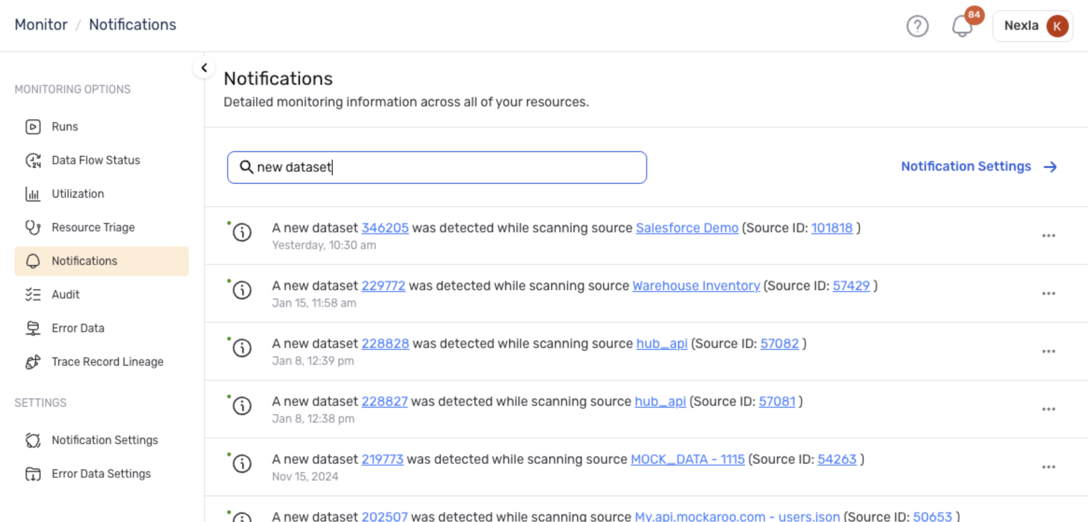Click the info icon for dataset 228828
The height and width of the screenshot is (522, 1088).
click(x=242, y=347)
